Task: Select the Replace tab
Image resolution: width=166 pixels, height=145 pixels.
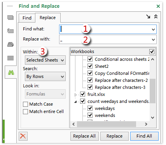Action: (48, 18)
